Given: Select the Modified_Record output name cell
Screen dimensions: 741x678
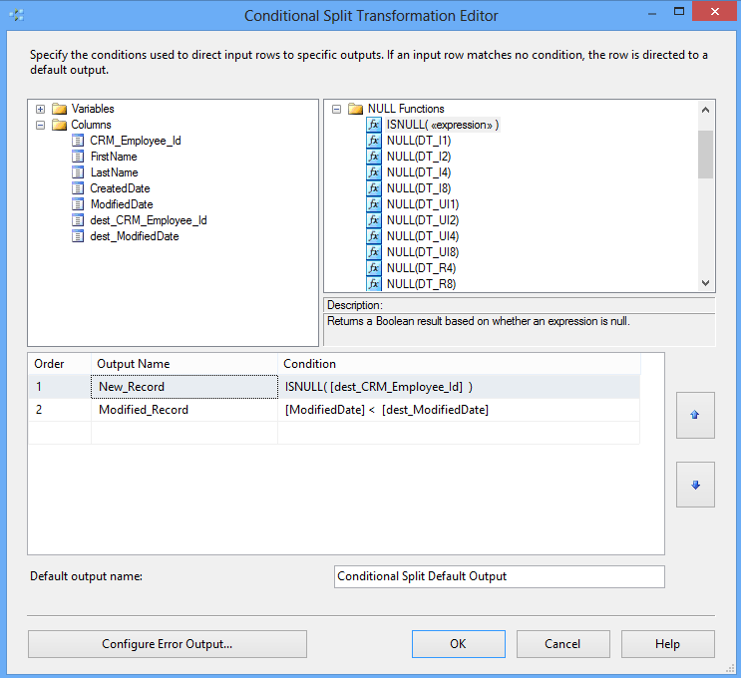Looking at the screenshot, I should pyautogui.click(x=185, y=410).
